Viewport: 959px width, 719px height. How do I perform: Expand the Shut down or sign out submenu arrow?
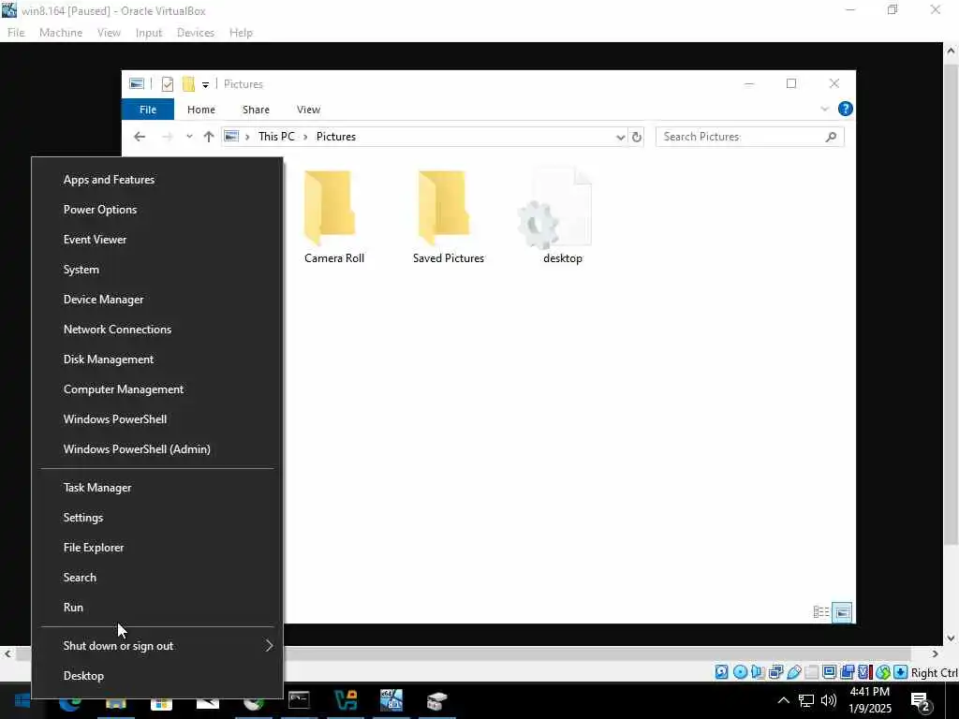(269, 646)
